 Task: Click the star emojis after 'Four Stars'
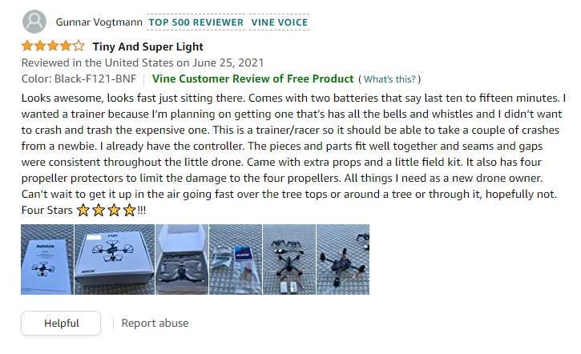pyautogui.click(x=107, y=211)
